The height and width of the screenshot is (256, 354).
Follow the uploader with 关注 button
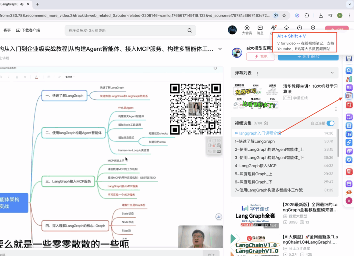[x=308, y=56]
